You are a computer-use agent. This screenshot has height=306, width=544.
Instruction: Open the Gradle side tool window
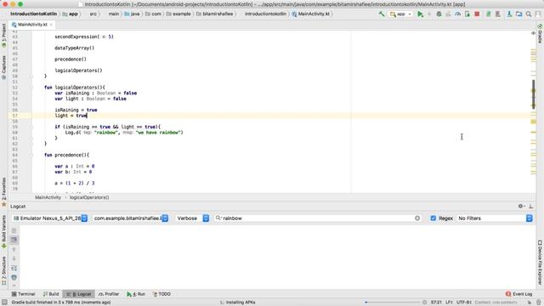click(x=540, y=34)
